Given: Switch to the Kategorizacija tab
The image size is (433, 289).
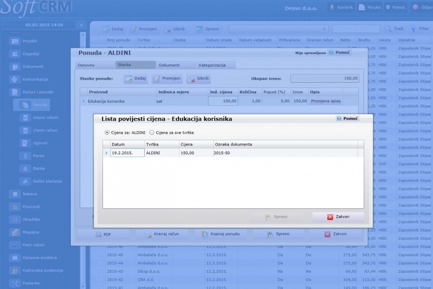Looking at the screenshot, I should click(216, 65).
